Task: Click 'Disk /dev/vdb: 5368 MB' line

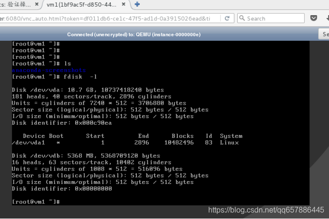Action: (x=86, y=156)
